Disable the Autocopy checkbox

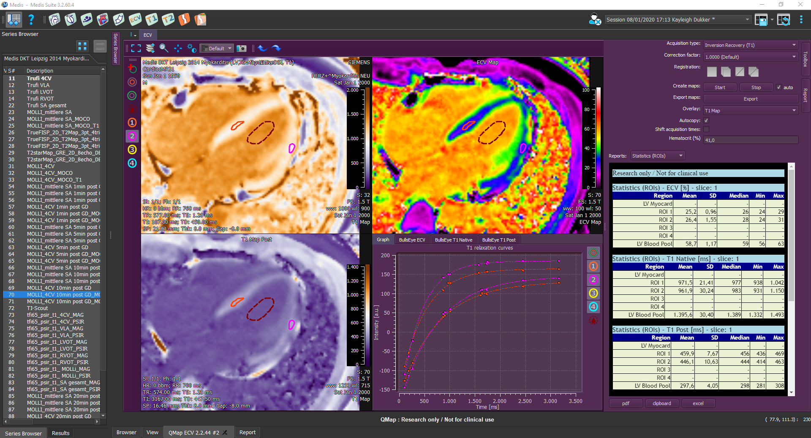[706, 121]
